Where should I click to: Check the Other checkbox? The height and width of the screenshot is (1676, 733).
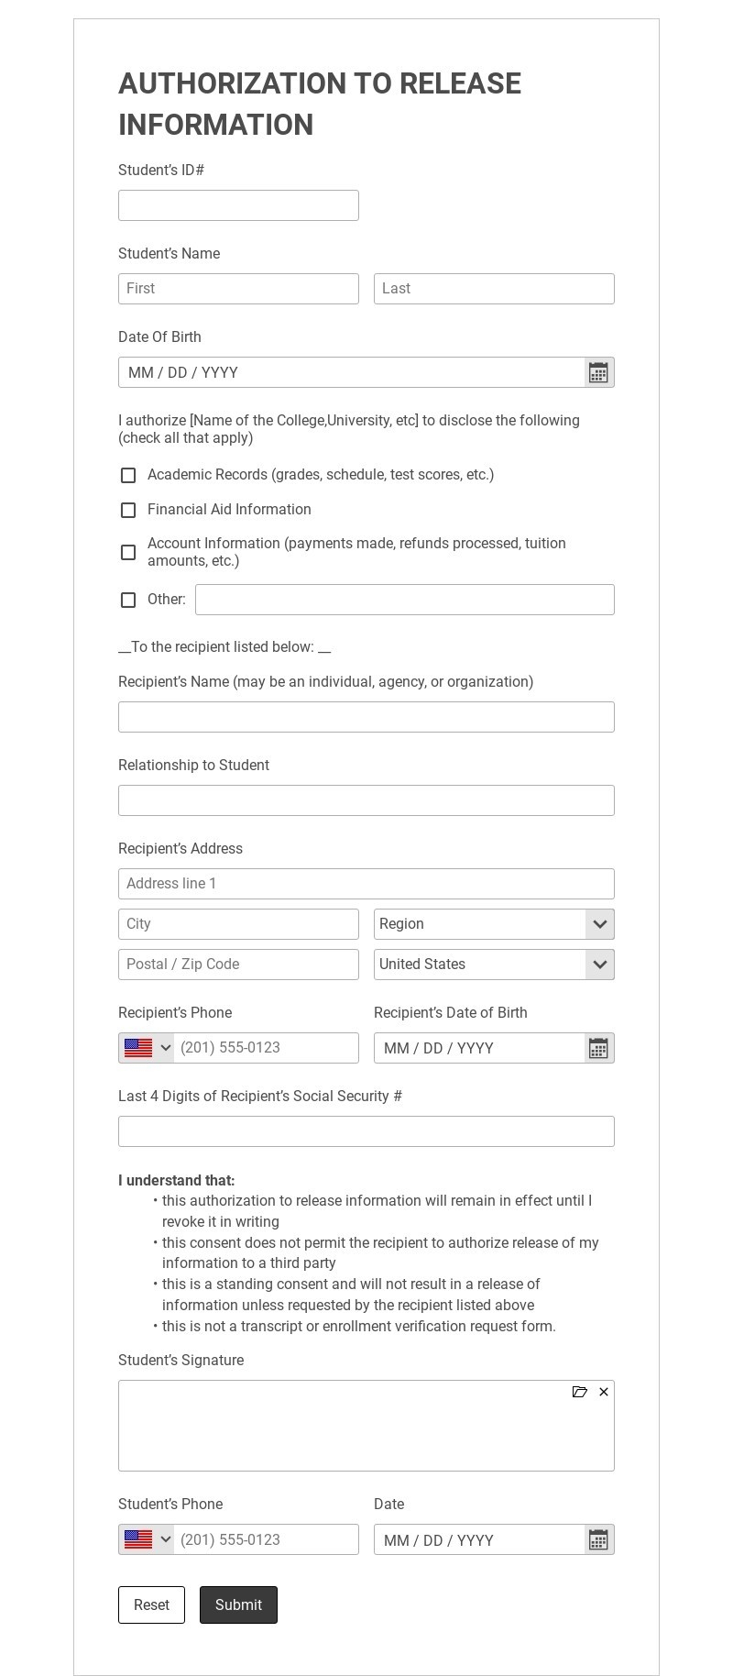(x=128, y=600)
